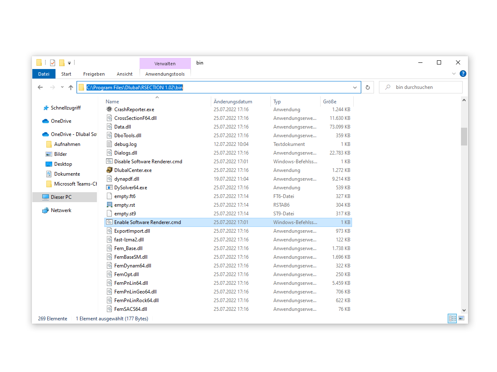Expand the ribbon with the chevron

[x=454, y=74]
